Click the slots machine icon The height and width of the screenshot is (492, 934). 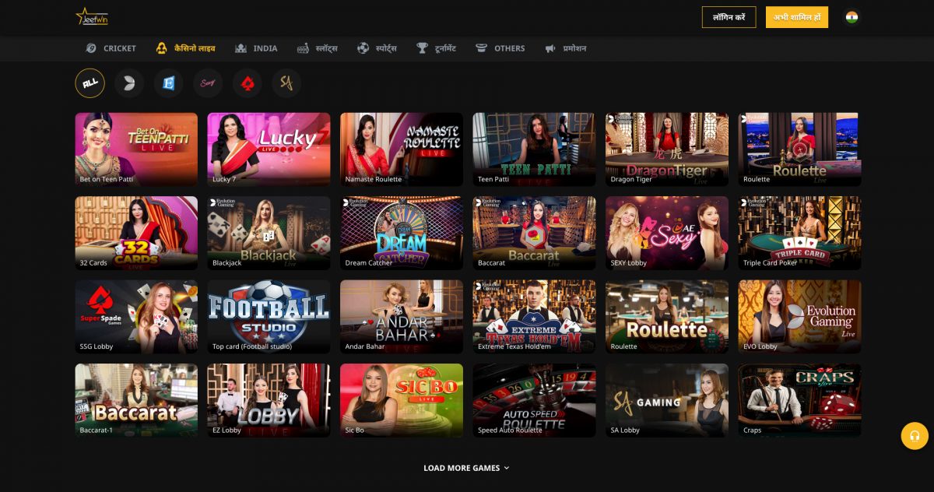[304, 48]
